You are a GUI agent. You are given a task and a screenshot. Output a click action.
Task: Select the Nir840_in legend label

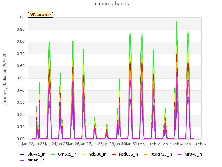click(193, 154)
